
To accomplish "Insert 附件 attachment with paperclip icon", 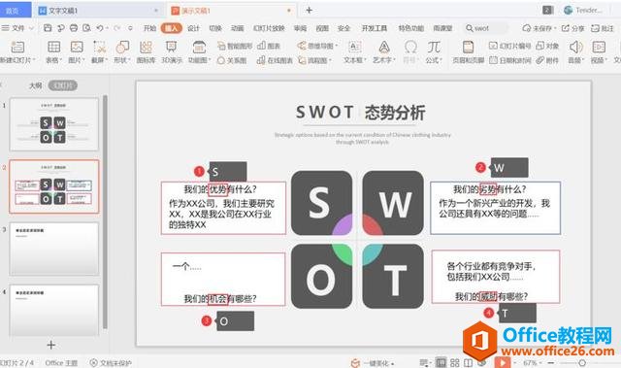I will (x=547, y=60).
